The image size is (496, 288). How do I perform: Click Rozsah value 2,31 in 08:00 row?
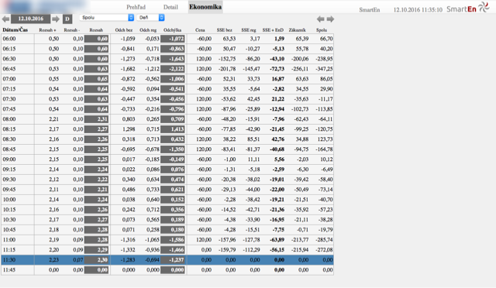(x=96, y=119)
